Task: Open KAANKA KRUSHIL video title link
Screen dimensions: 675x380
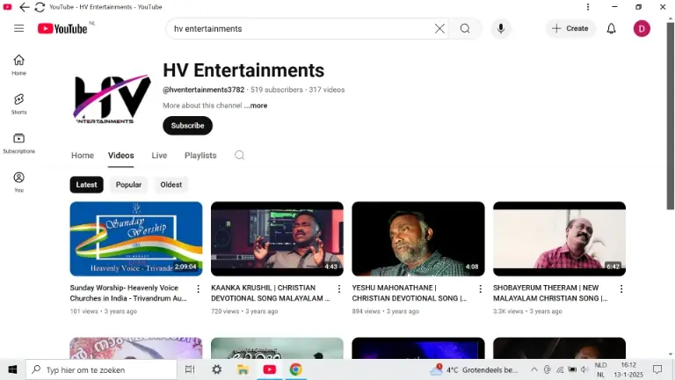Action: coord(271,293)
